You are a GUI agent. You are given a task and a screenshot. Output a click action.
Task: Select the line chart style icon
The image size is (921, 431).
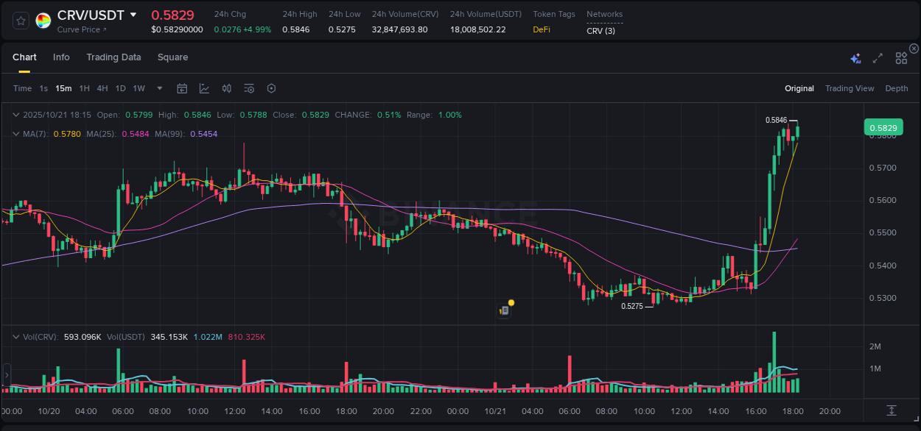click(x=204, y=88)
